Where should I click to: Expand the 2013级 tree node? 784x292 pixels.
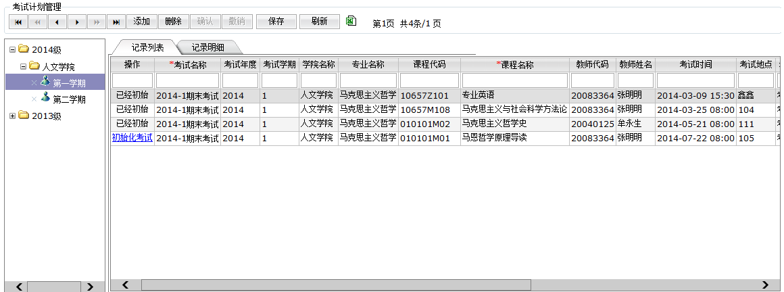pos(12,116)
